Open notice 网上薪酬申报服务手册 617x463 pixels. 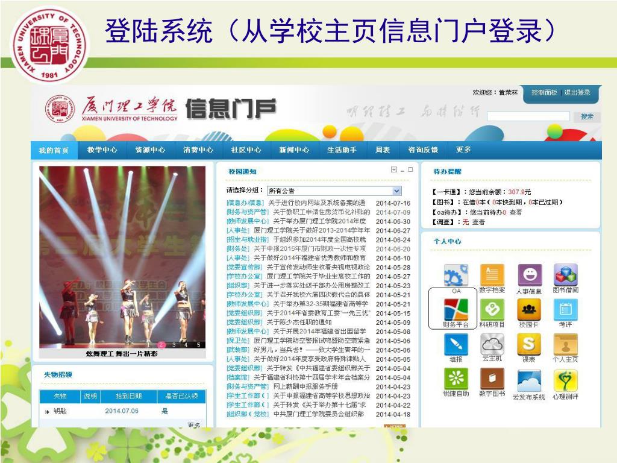click(305, 386)
